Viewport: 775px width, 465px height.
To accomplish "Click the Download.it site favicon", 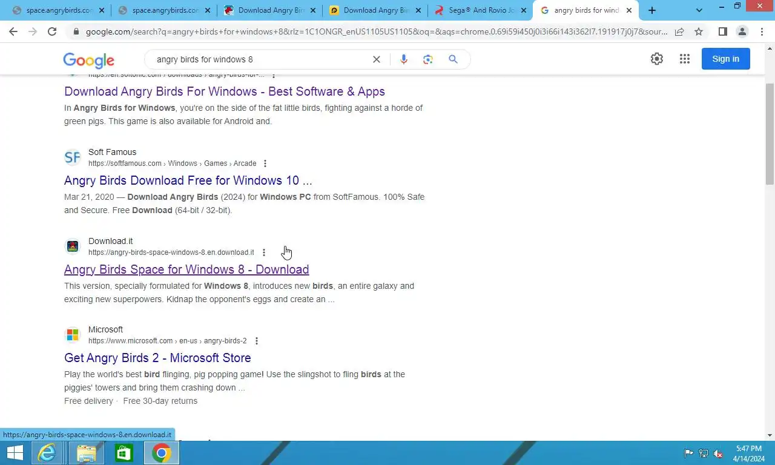I will 72,246.
